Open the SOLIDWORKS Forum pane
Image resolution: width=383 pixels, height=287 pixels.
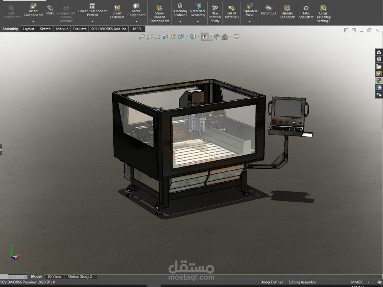point(379,95)
